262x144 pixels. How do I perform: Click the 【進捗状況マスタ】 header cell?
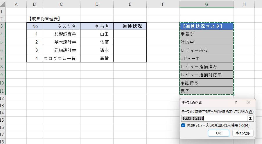[x=207, y=26]
